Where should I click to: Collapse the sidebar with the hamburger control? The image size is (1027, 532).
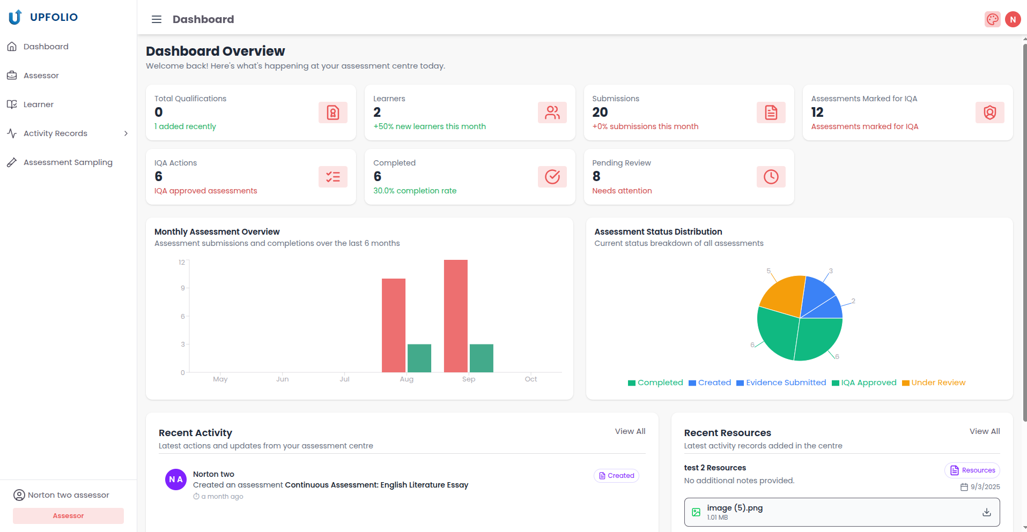point(156,19)
